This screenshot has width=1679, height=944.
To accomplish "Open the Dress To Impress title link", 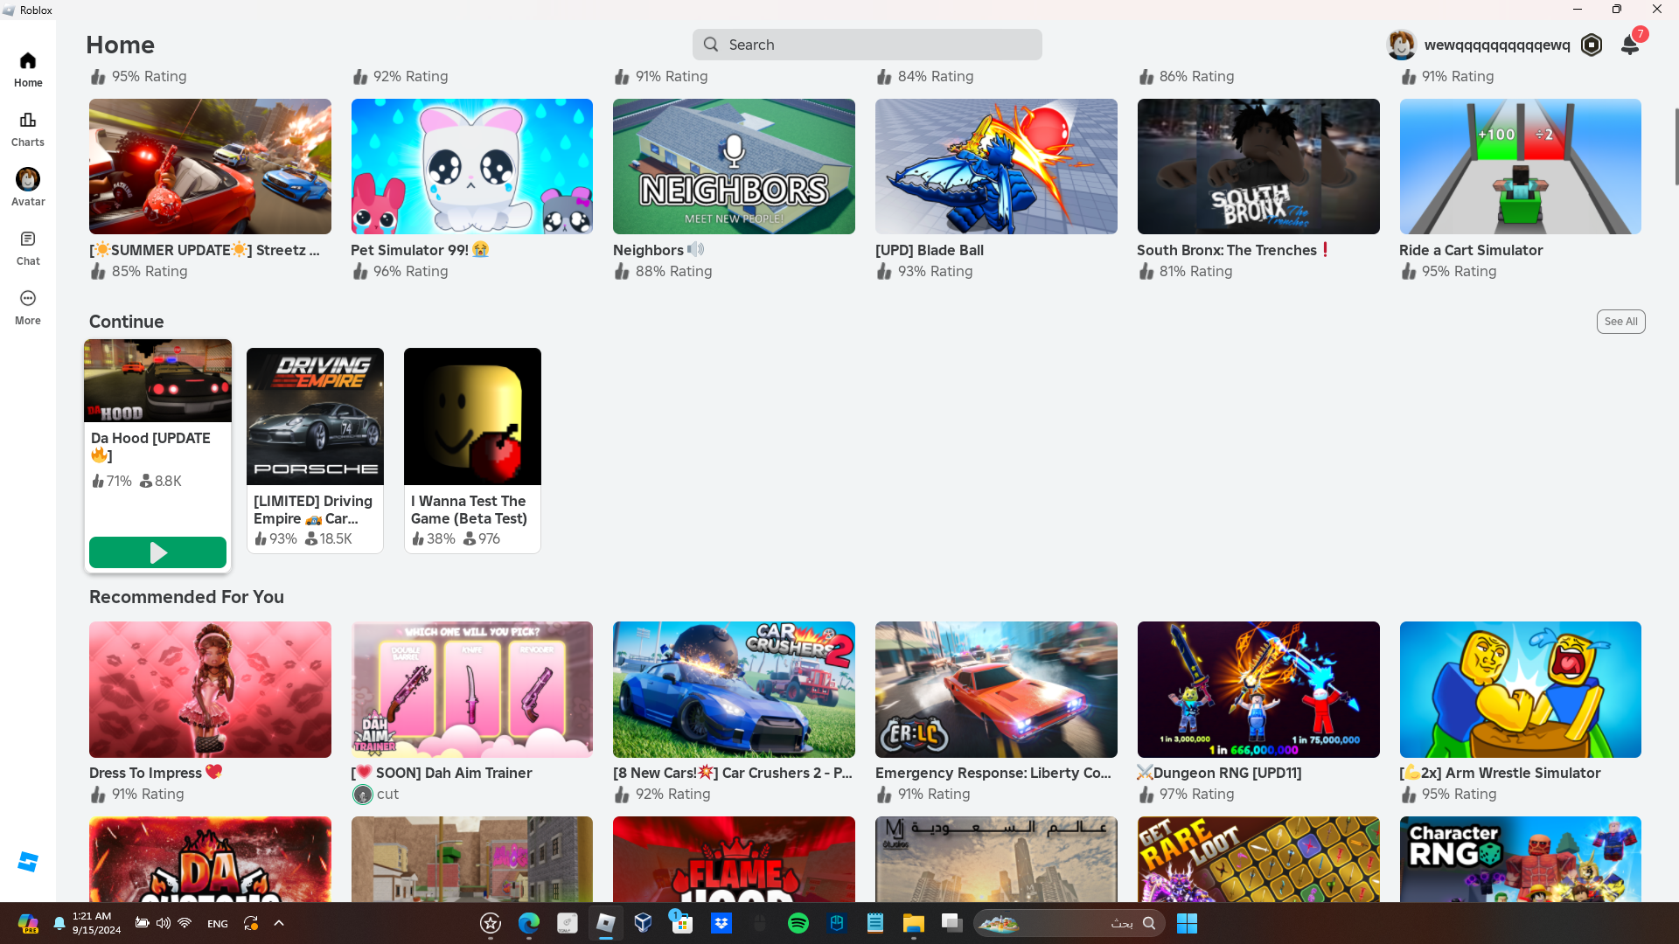I will [x=145, y=773].
